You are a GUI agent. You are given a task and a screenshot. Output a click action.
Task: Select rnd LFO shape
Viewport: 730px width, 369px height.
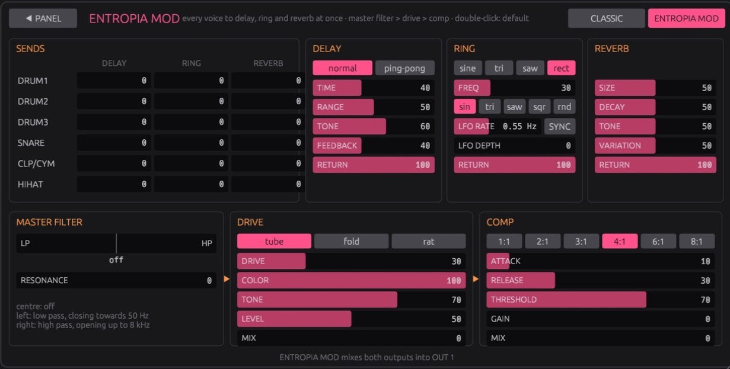(564, 107)
